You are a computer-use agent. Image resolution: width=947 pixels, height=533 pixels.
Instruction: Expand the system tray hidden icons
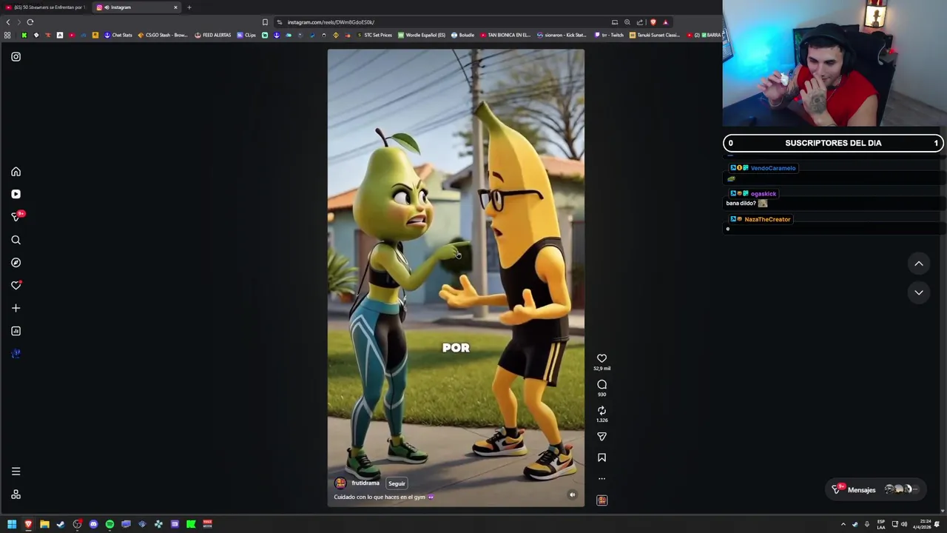[x=843, y=524]
